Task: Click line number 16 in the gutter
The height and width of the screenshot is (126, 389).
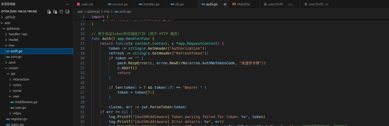Action: pyautogui.click(x=82, y=39)
